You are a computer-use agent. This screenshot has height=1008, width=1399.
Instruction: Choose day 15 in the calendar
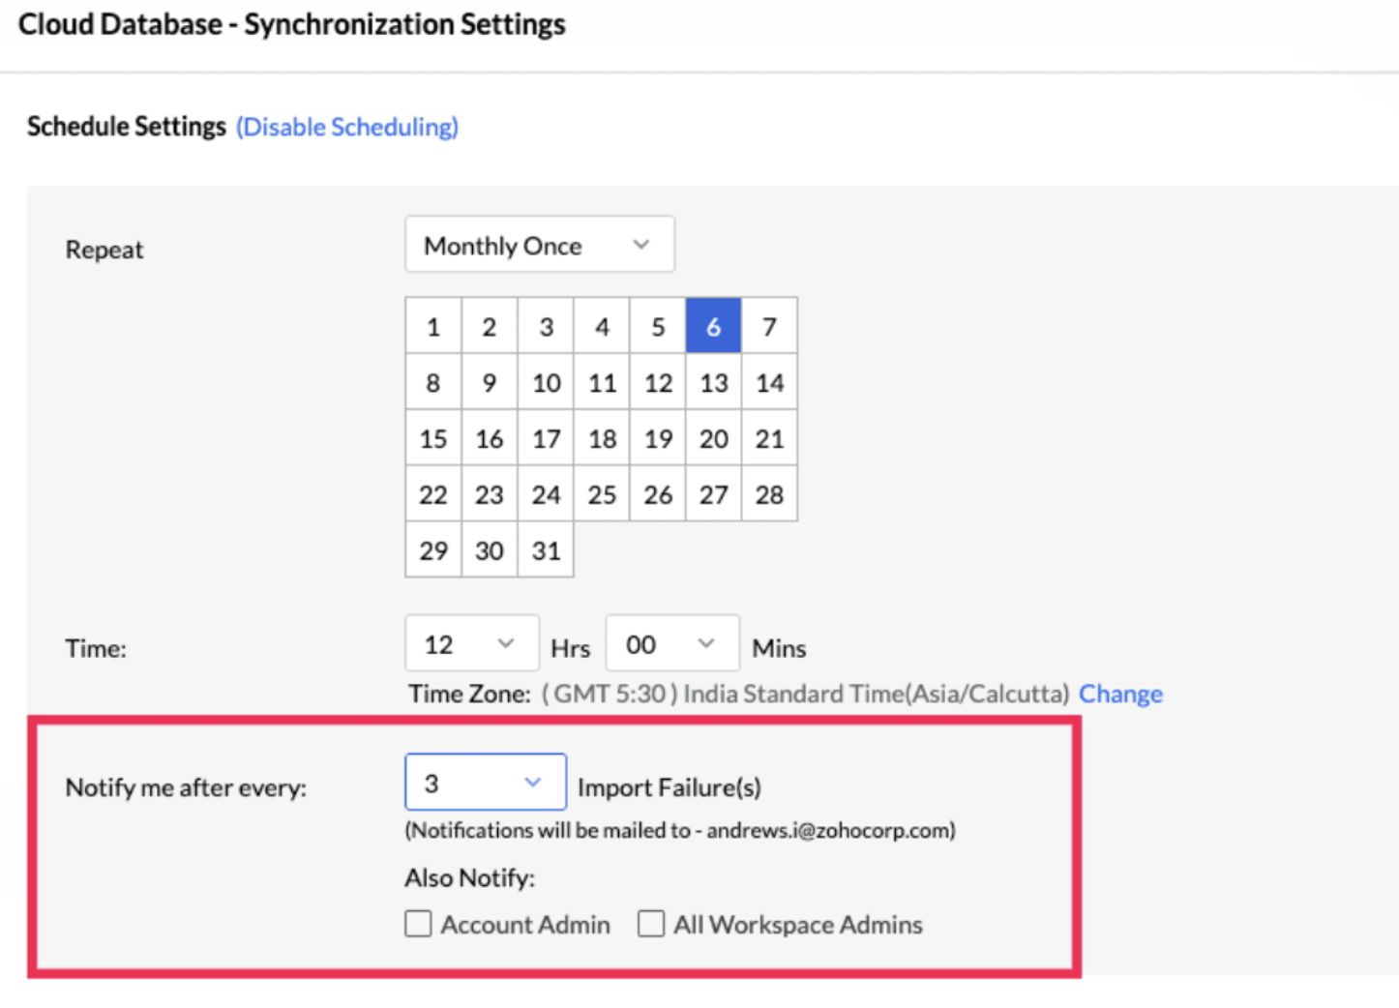pos(433,439)
